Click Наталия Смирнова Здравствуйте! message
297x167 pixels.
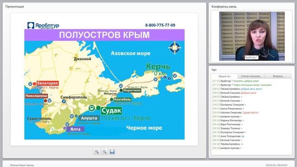pyautogui.click(x=235, y=112)
